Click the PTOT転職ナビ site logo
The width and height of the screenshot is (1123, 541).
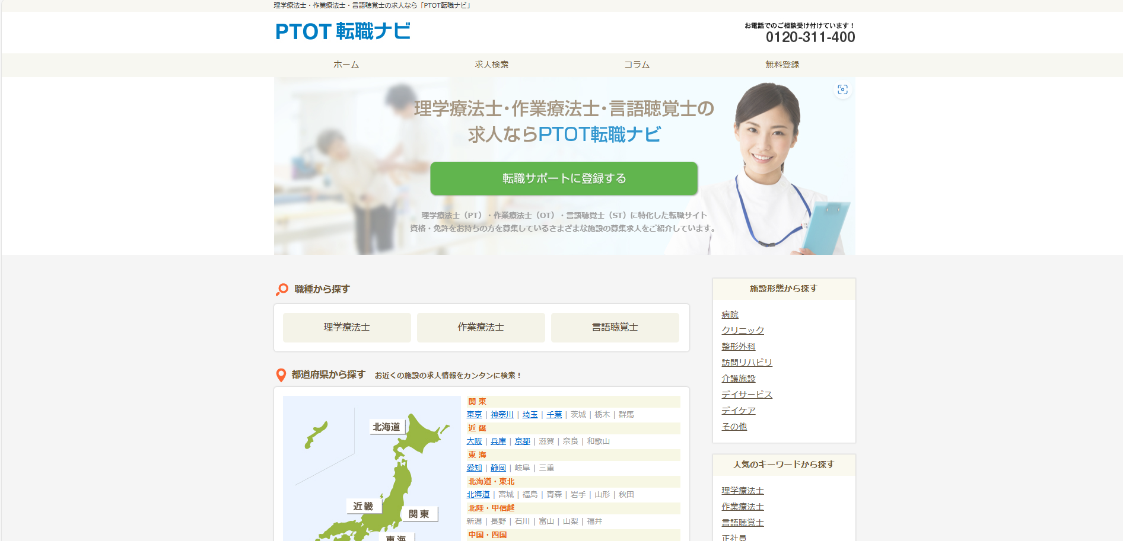point(343,31)
